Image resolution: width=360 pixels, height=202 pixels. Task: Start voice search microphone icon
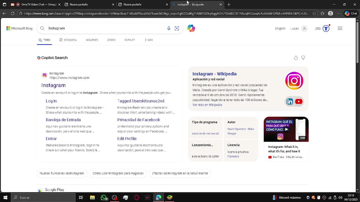click(x=169, y=28)
